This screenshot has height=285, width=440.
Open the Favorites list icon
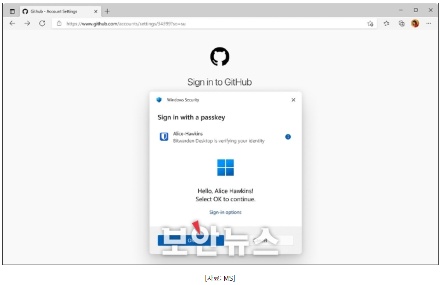(x=387, y=24)
